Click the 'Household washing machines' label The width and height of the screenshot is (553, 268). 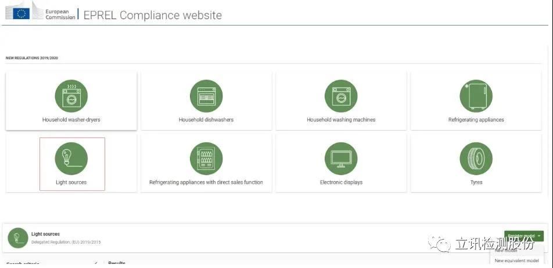coord(341,119)
